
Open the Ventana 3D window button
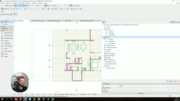pos(5,9)
